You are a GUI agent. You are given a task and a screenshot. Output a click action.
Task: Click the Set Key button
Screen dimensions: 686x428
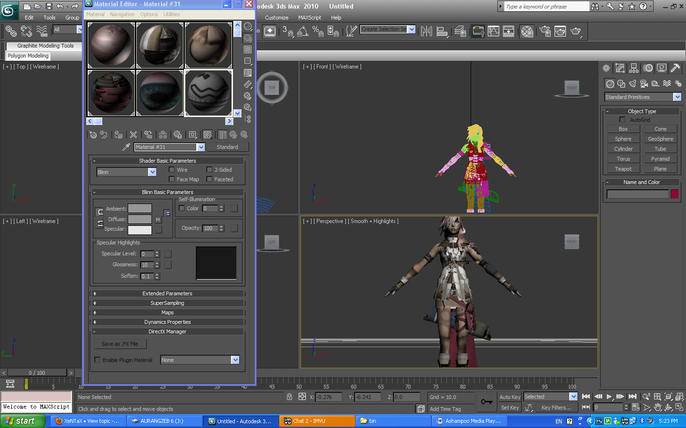point(510,408)
